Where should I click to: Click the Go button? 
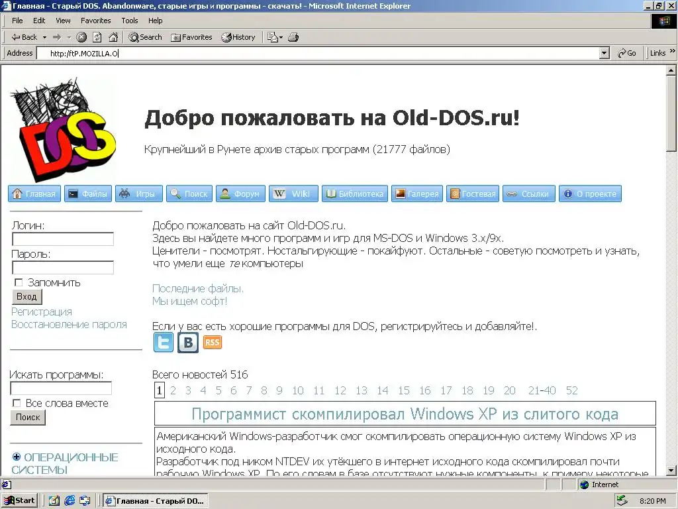tap(627, 53)
